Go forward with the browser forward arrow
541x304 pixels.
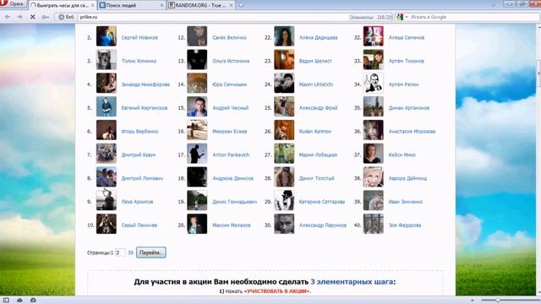19,17
